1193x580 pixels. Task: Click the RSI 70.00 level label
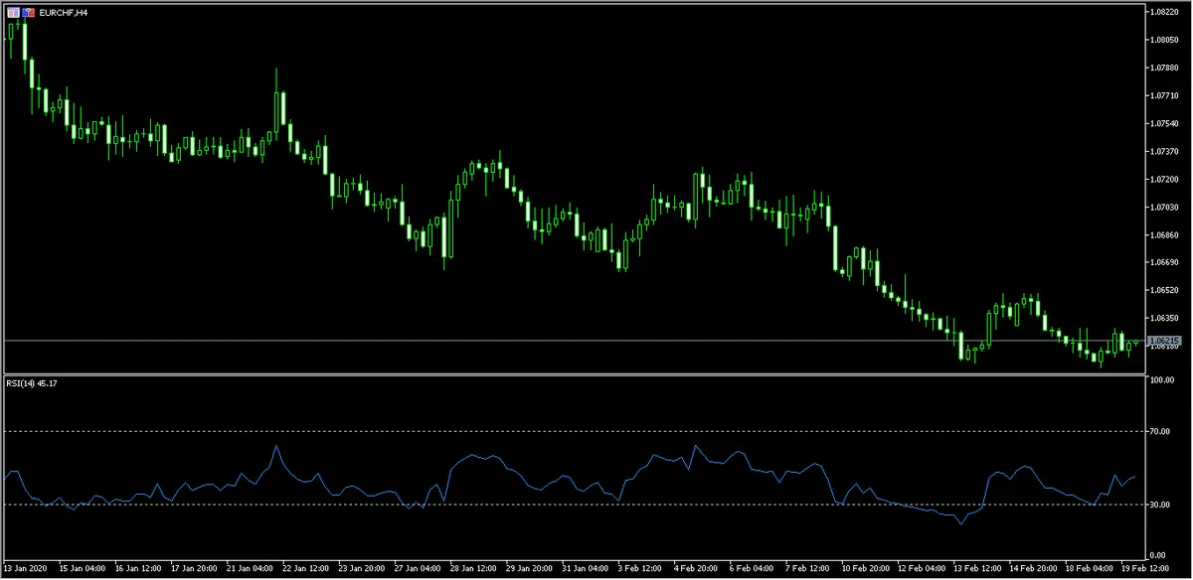[x=1161, y=431]
